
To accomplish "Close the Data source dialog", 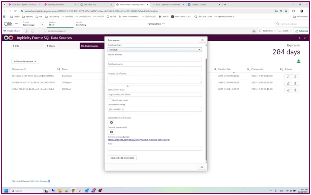I will tap(202, 40).
